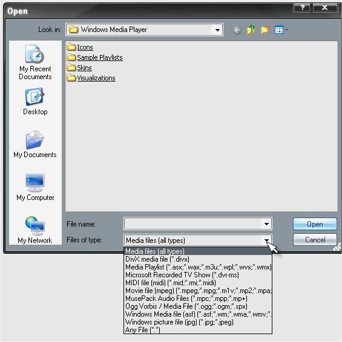Create a new folder via toolbar icon
This screenshot has height=342, width=342.
pyautogui.click(x=265, y=30)
